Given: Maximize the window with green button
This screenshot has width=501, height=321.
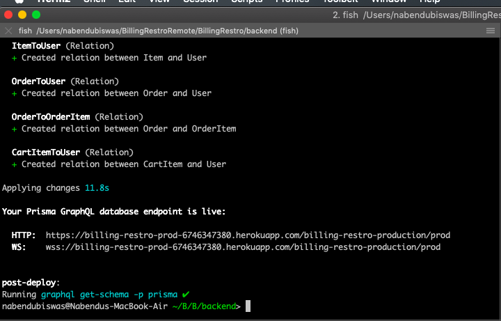Looking at the screenshot, I should pos(36,15).
